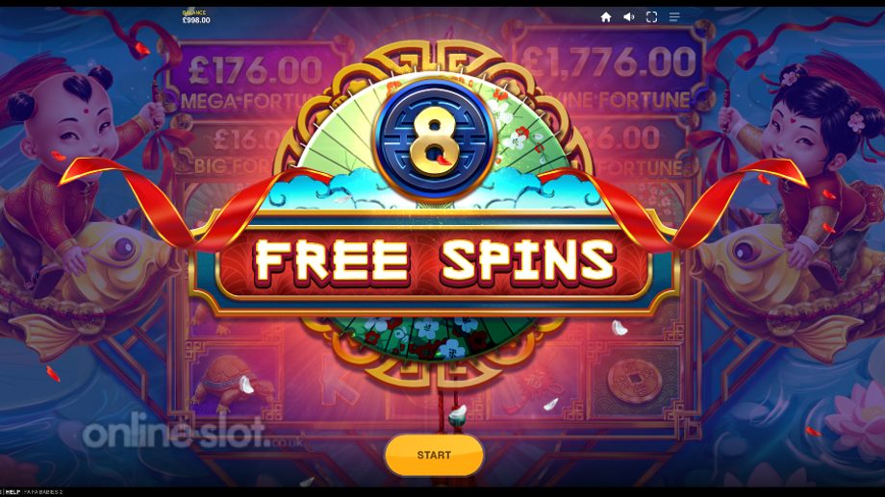
Task: Click the onlineslot.co.uk watermark logo
Action: (190, 434)
